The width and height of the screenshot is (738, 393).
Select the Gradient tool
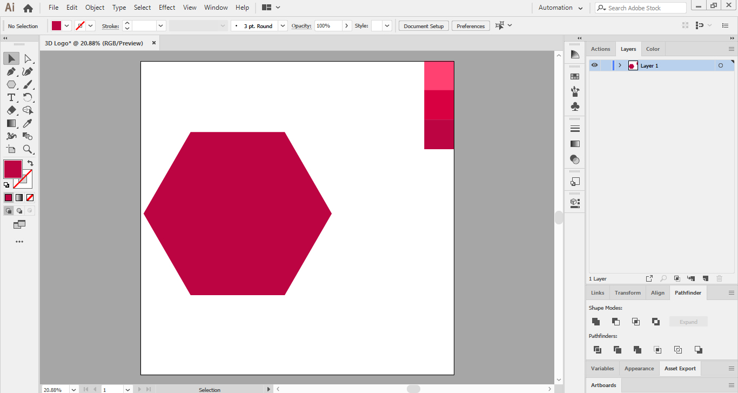(11, 123)
